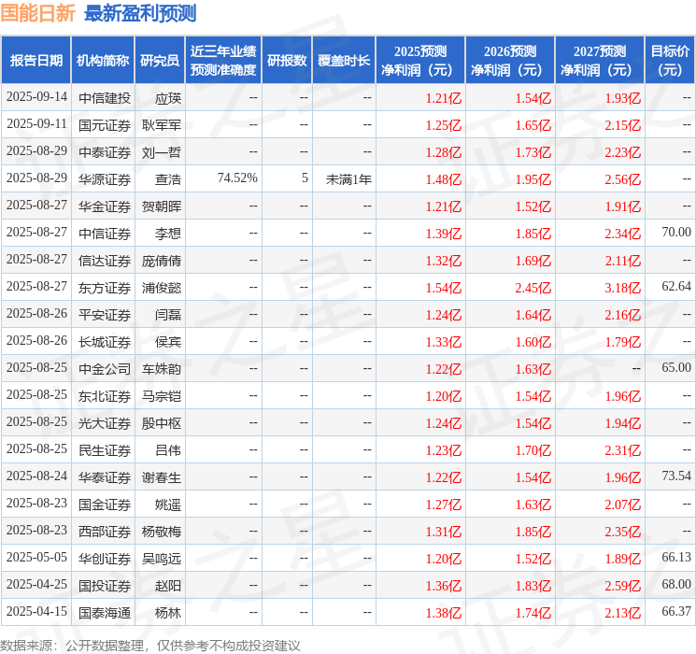Click researcher name 车姝韵
The width and height of the screenshot is (696, 654).
click(x=161, y=369)
